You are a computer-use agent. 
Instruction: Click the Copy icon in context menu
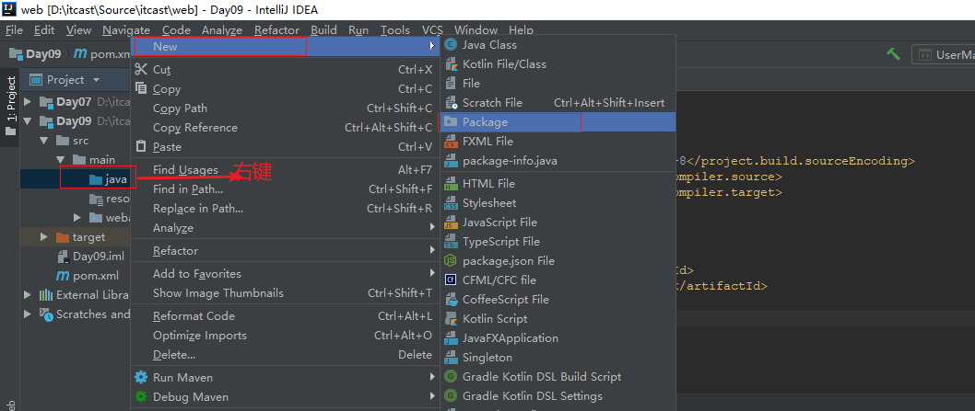pyautogui.click(x=141, y=89)
